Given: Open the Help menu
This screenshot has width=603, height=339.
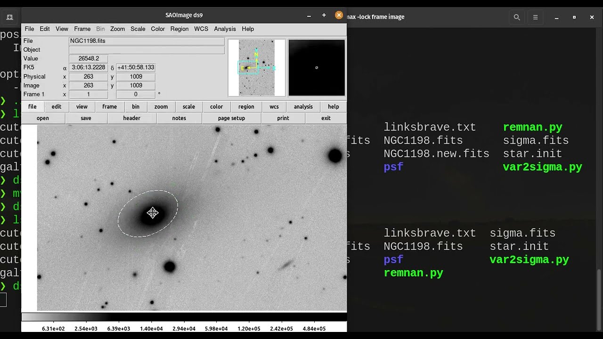Looking at the screenshot, I should tap(248, 29).
